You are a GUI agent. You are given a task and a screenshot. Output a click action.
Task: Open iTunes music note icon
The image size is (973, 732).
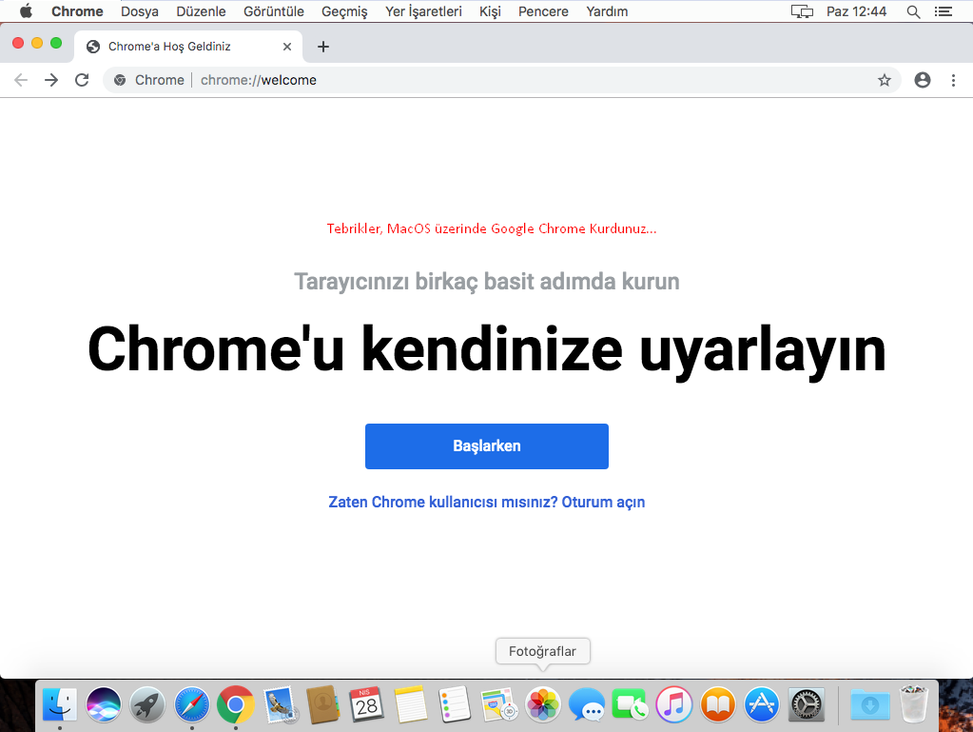pyautogui.click(x=674, y=704)
